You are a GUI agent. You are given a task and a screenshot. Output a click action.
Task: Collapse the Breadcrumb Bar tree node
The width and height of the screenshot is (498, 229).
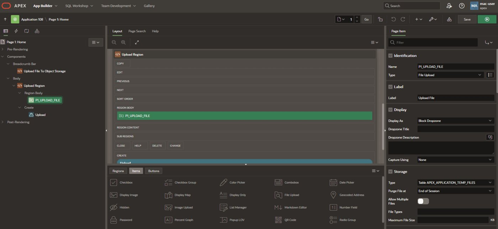[8, 64]
